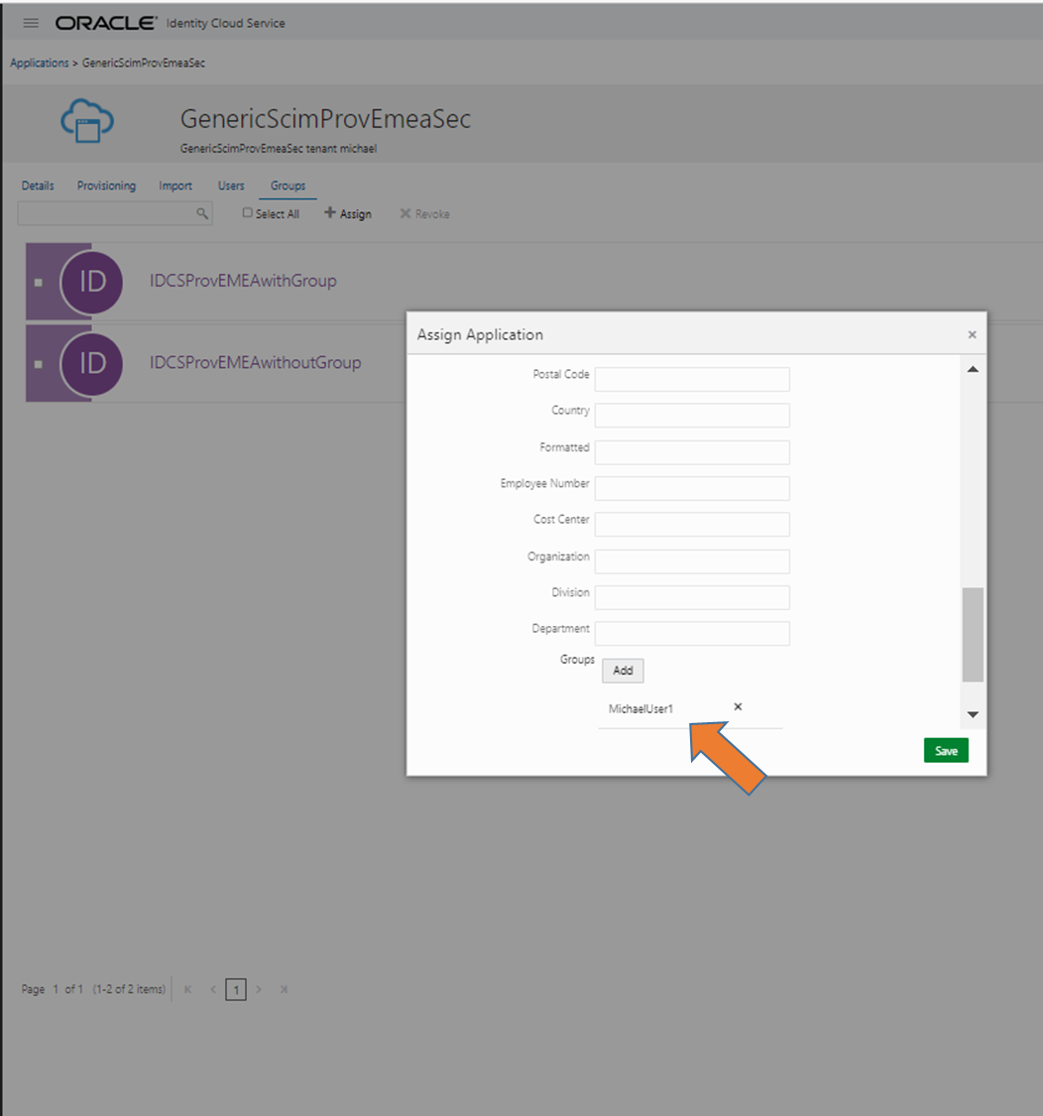Jump to last page with end arrow

[285, 989]
